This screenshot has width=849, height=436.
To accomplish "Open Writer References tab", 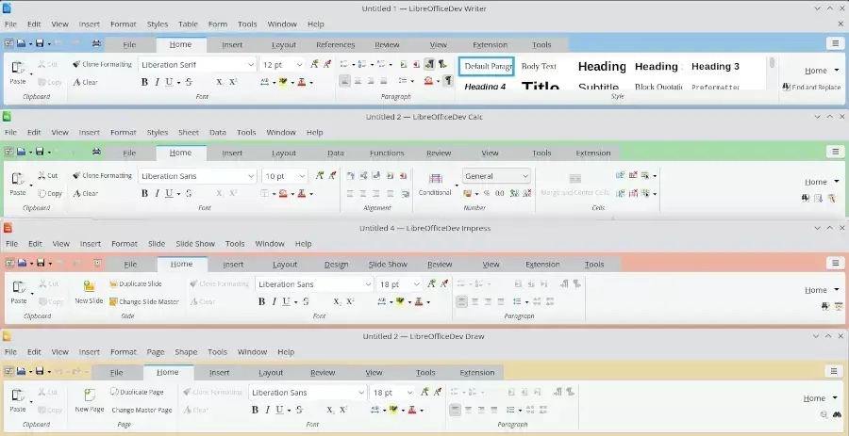I will coord(336,45).
